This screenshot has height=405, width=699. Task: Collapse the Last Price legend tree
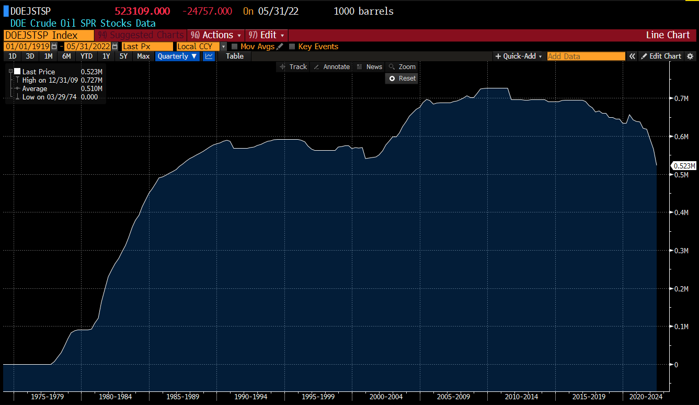10,72
